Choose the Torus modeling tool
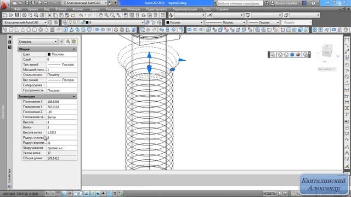 coord(41,30)
